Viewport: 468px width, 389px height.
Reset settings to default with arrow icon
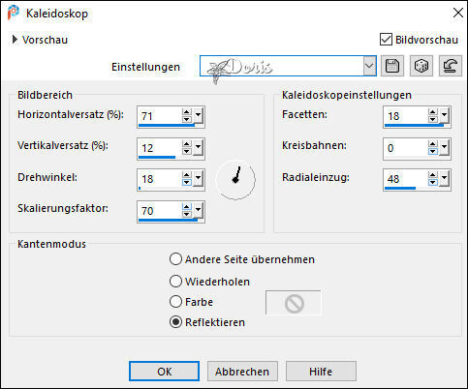(x=451, y=66)
